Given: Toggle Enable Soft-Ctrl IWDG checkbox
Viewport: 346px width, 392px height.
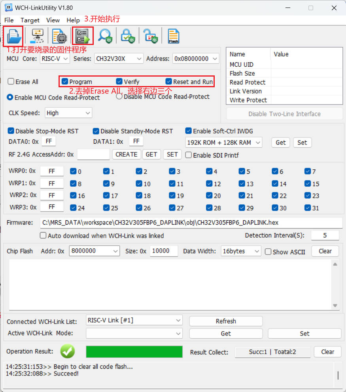Looking at the screenshot, I should [188, 131].
